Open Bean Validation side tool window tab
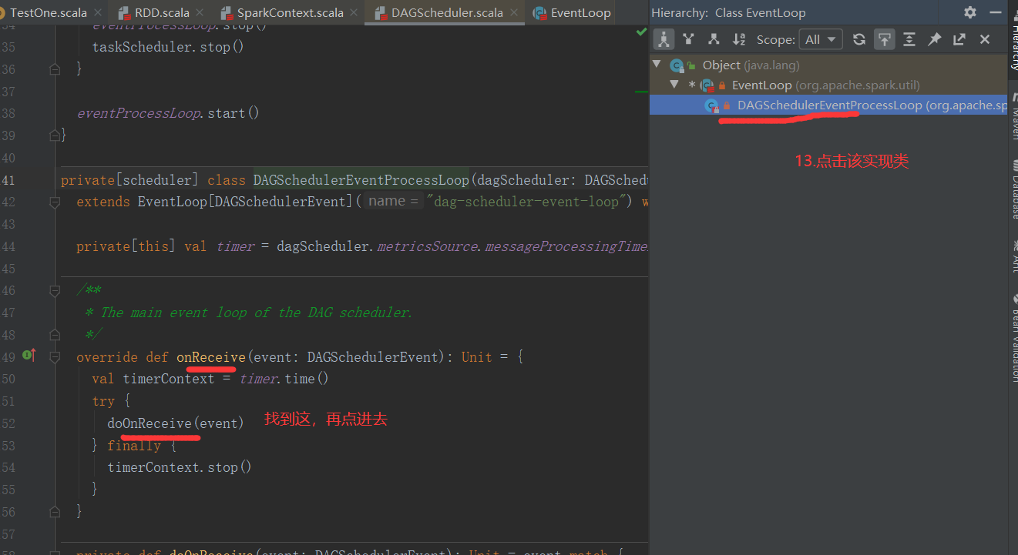The image size is (1018, 555). click(1013, 339)
